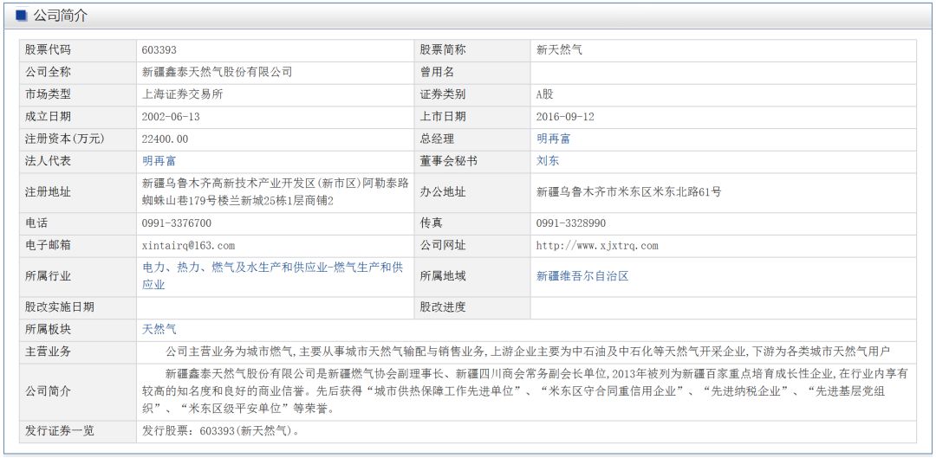Open the region link 新疆维吾尔自治区
This screenshot has width=936, height=458.
click(x=582, y=276)
